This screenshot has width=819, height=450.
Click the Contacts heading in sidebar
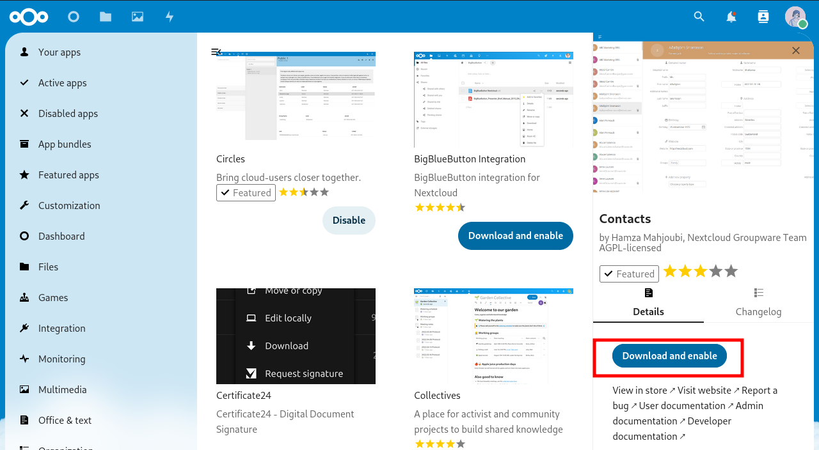[x=625, y=219]
